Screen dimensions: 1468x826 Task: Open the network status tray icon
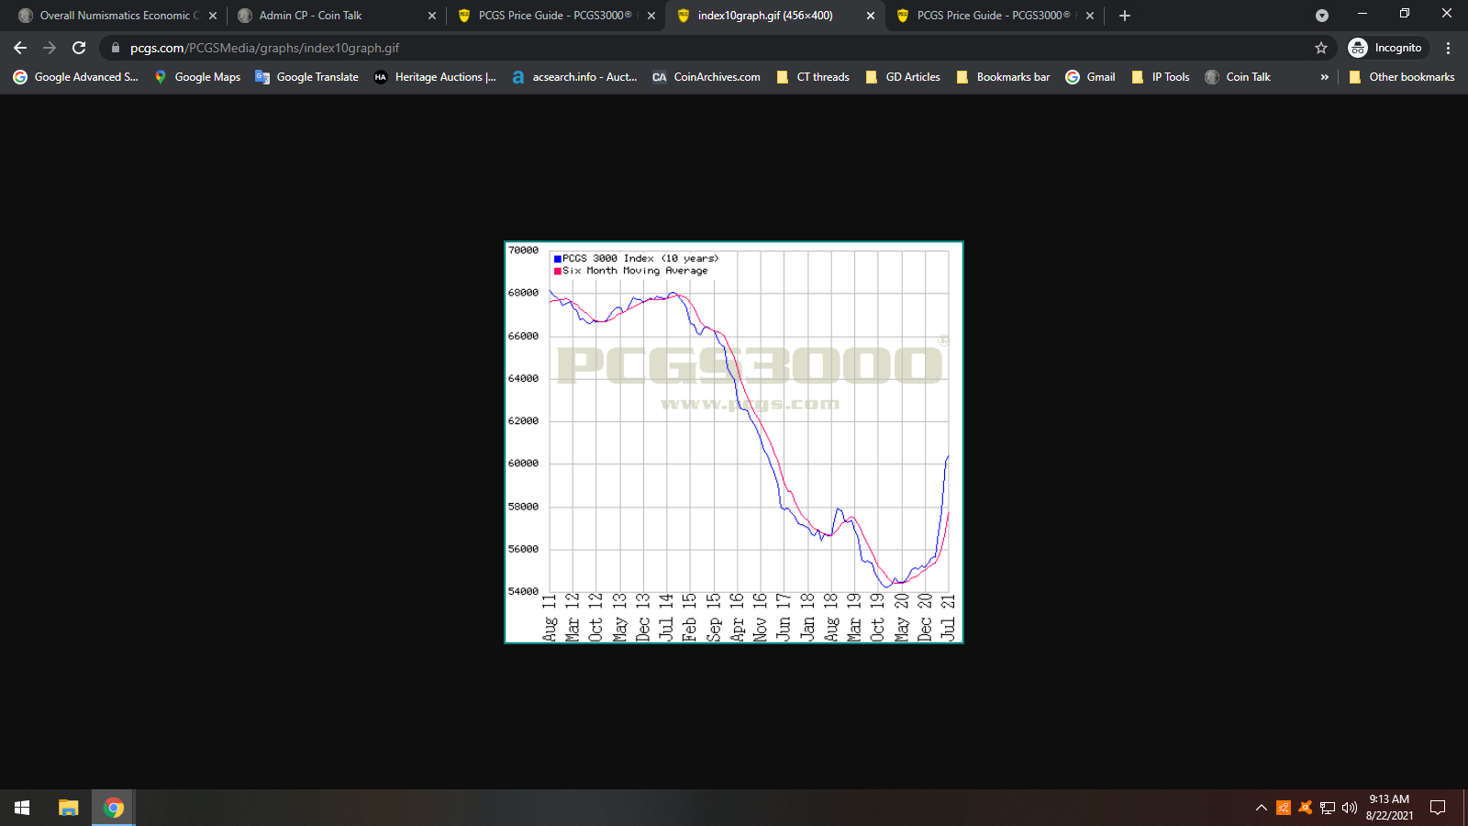[1327, 808]
